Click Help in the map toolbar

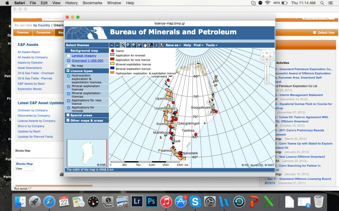click(187, 45)
